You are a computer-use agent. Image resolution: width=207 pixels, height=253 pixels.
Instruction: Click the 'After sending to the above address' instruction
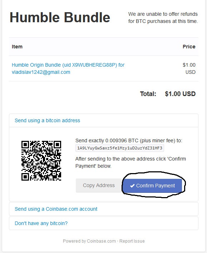tap(130, 162)
